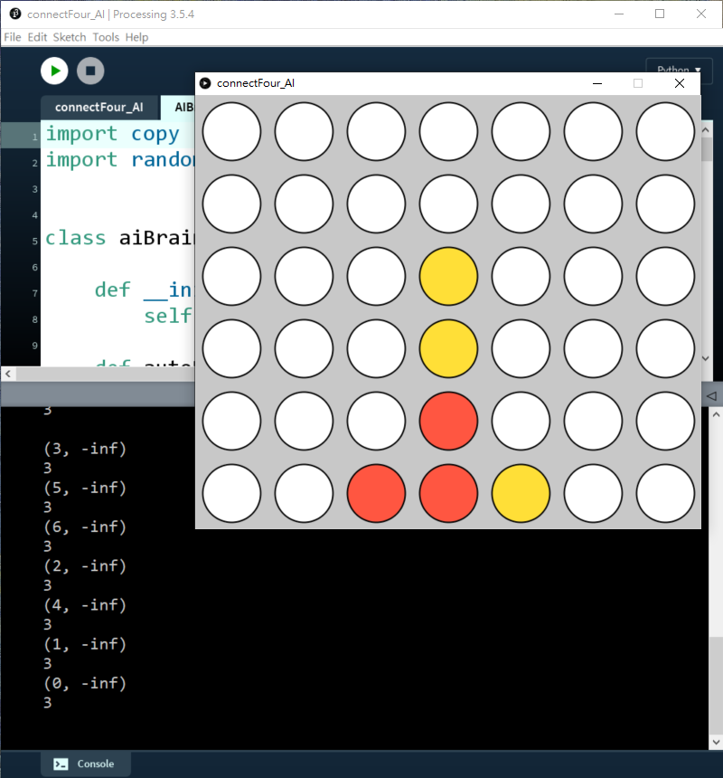Click the bottom-left empty board slot
The width and height of the screenshot is (723, 778).
pos(231,494)
